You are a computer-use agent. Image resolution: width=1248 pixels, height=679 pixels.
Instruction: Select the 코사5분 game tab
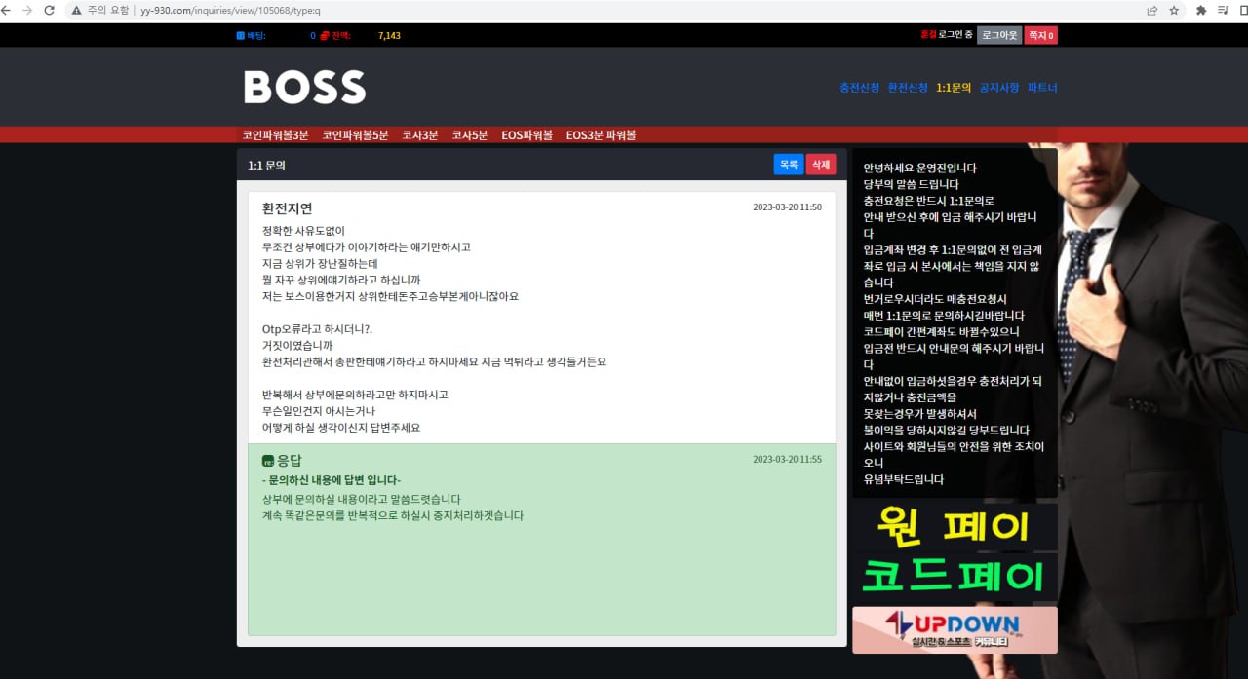click(469, 135)
